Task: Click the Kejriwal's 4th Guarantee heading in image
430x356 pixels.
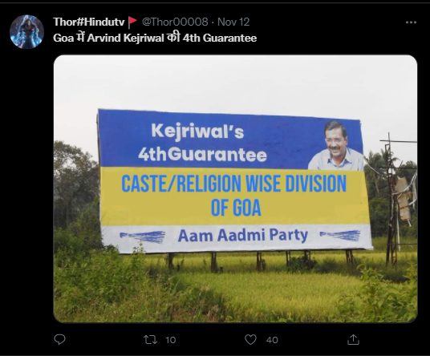Action: [x=202, y=143]
